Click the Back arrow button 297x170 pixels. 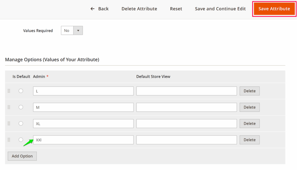click(99, 9)
